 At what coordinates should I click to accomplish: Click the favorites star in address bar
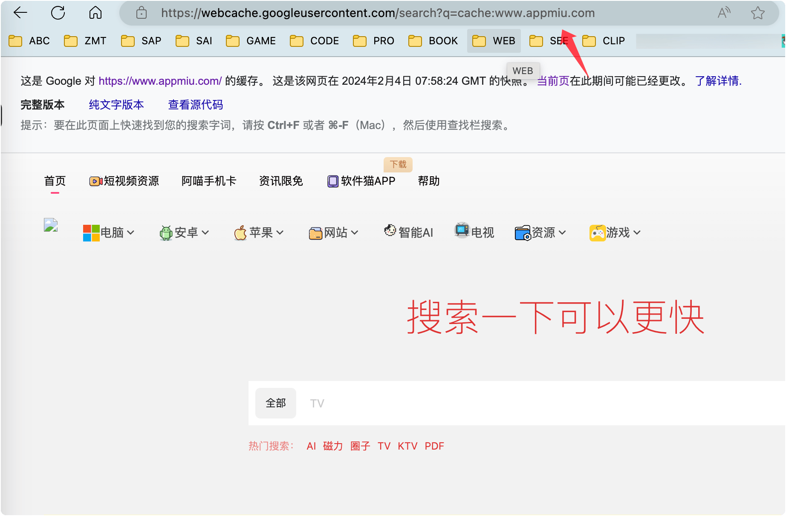pos(757,13)
